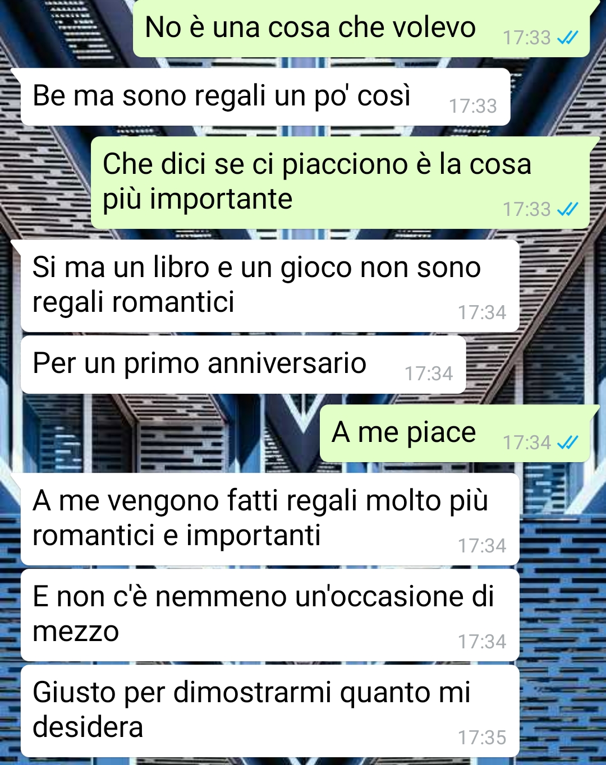This screenshot has height=765, width=606.
Task: Tap the double check mark on 'No è una cosa che volevo'
Action: [567, 38]
